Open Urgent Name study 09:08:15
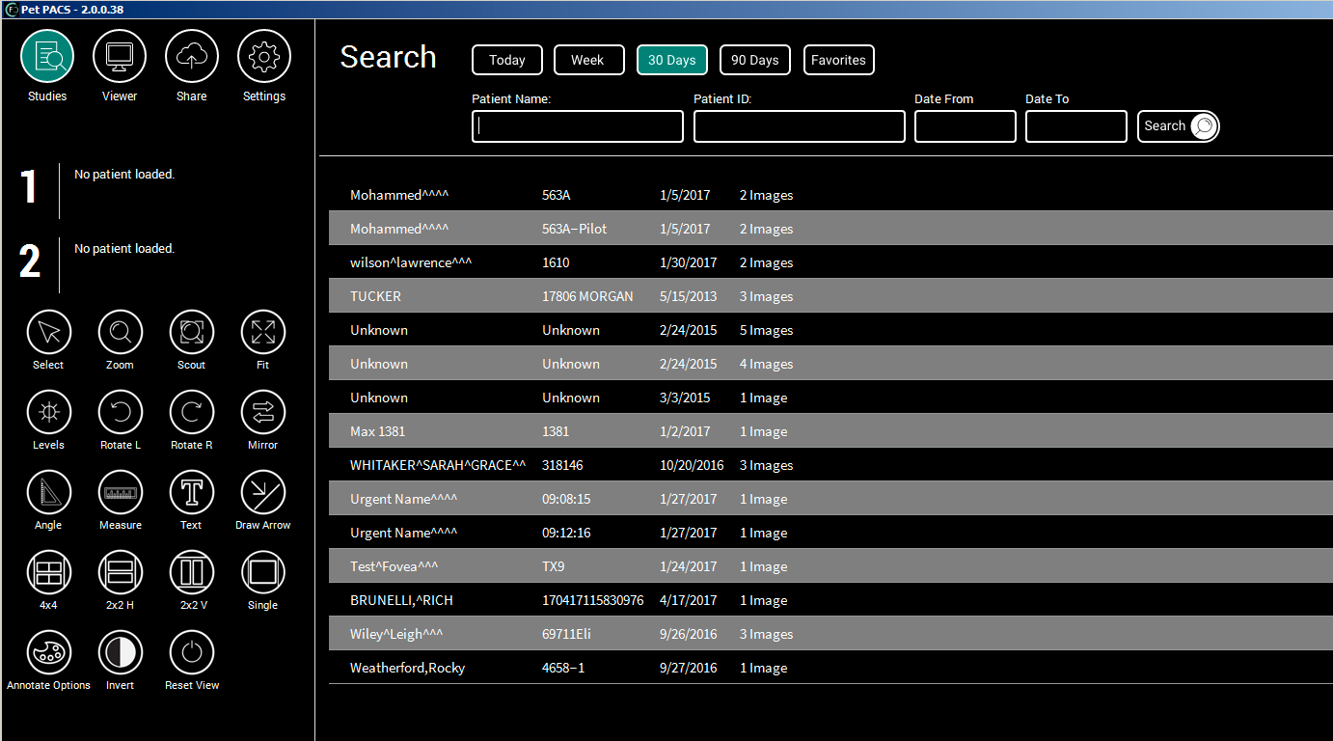 click(830, 499)
